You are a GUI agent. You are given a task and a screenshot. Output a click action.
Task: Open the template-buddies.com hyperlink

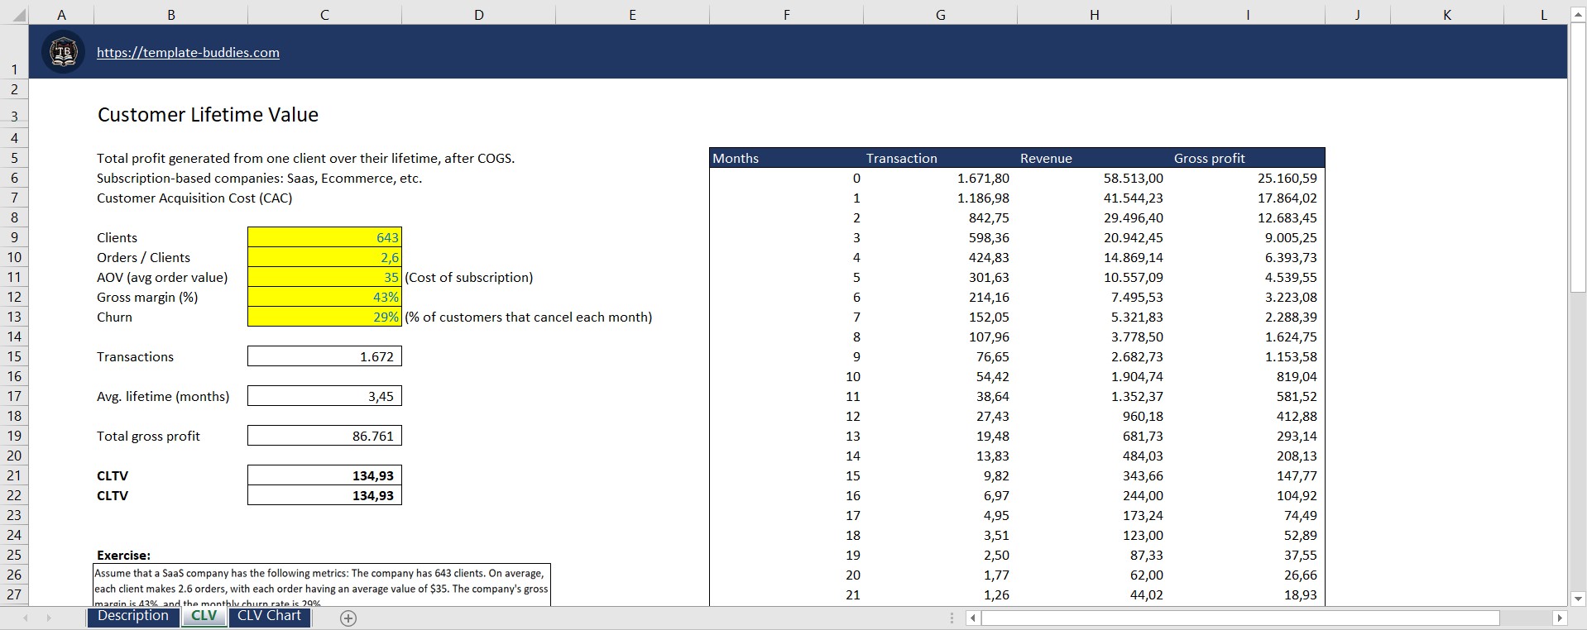tap(188, 52)
